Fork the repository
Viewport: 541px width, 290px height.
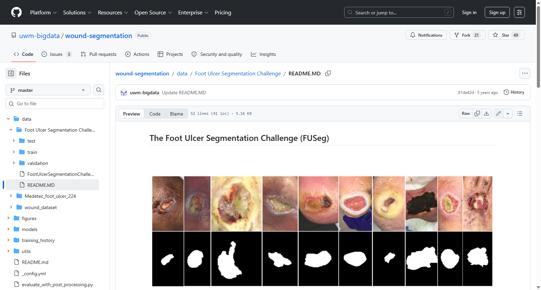coord(467,35)
